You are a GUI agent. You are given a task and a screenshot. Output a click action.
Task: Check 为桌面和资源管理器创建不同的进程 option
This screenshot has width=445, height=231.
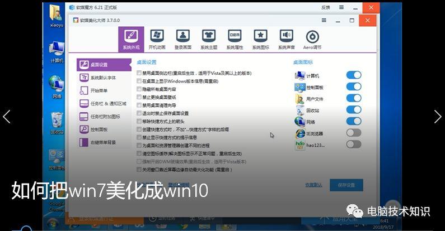[139, 145]
